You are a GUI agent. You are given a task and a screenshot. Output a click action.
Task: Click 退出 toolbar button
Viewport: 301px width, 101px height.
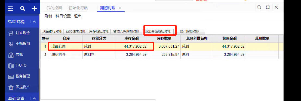click(78, 16)
